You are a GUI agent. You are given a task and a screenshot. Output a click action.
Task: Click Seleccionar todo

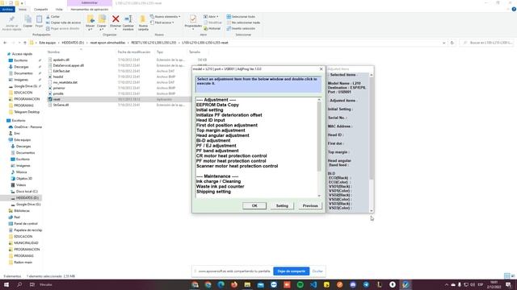[241, 16]
